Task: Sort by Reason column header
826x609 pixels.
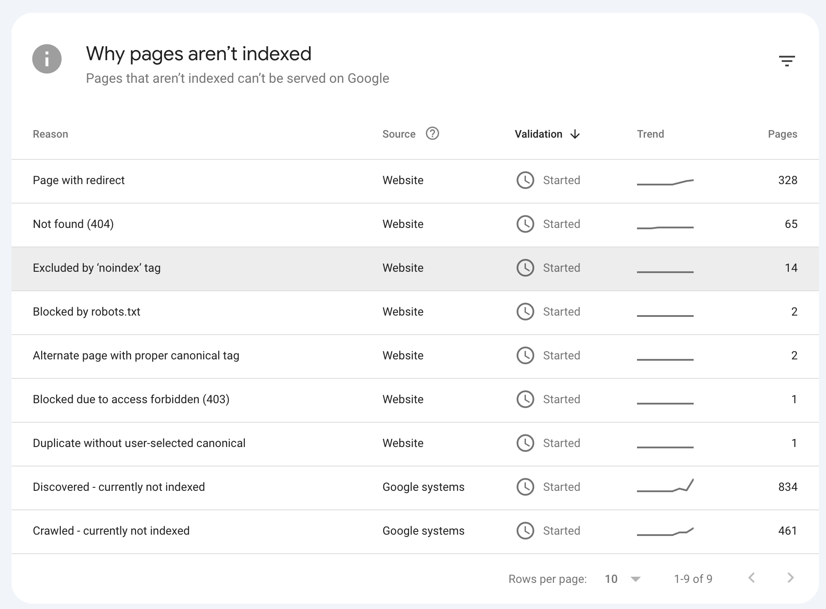Action: coord(50,134)
